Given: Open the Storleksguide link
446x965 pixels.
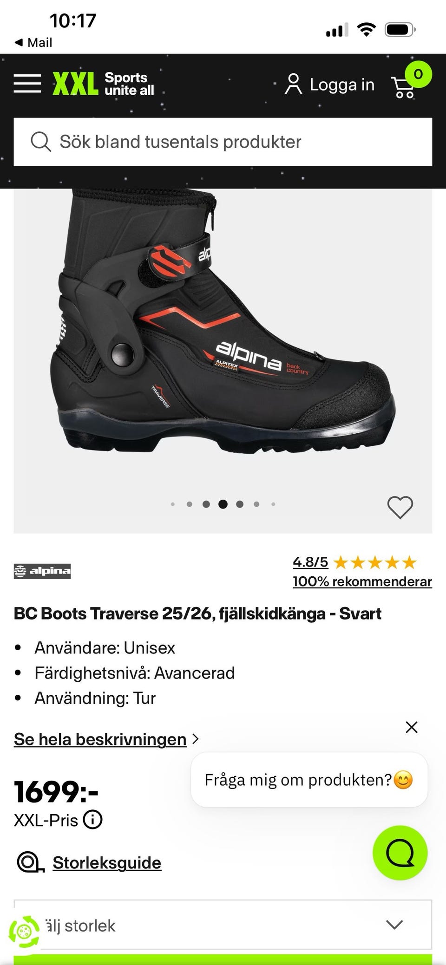Looking at the screenshot, I should tap(107, 862).
